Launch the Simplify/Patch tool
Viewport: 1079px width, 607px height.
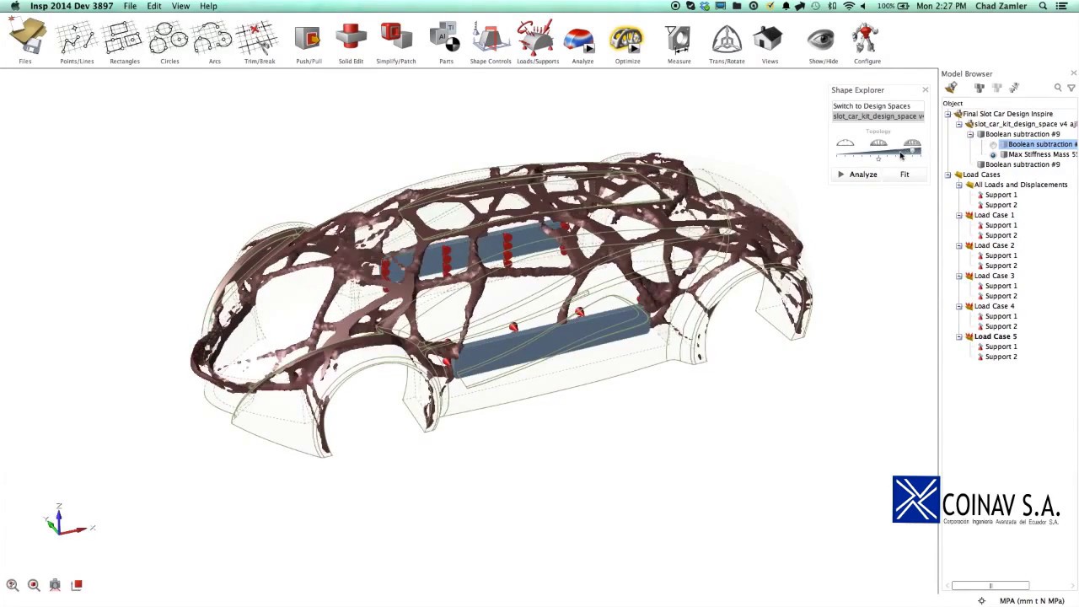pos(396,43)
